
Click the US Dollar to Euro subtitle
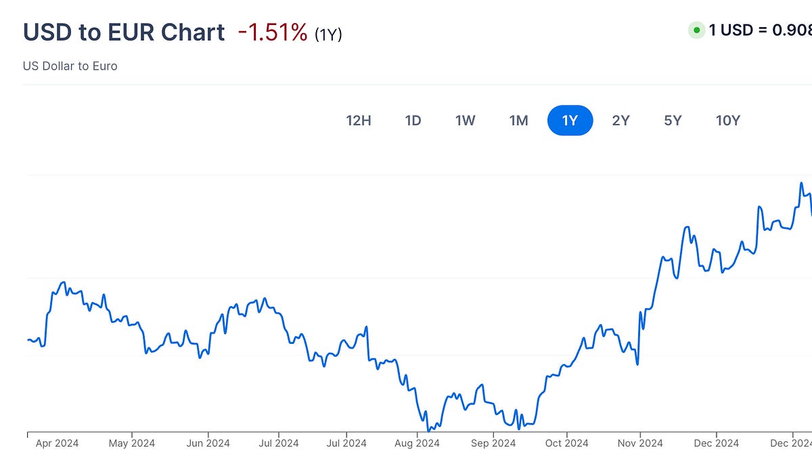70,66
